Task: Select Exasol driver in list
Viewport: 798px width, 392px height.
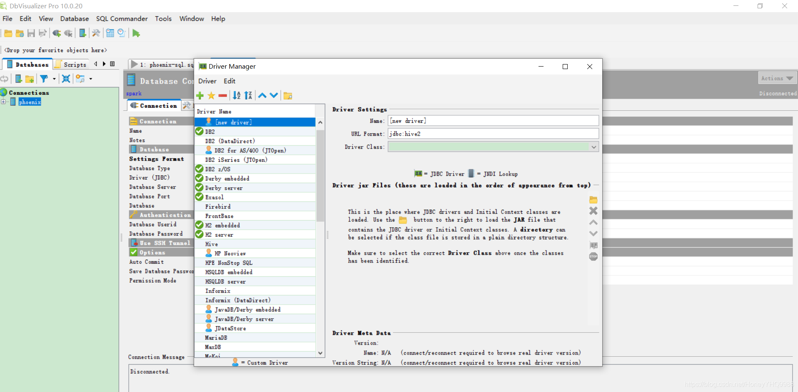Action: coord(255,197)
